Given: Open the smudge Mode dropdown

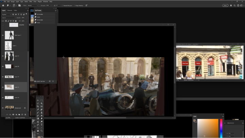Looking at the screenshot, I should (33, 5).
